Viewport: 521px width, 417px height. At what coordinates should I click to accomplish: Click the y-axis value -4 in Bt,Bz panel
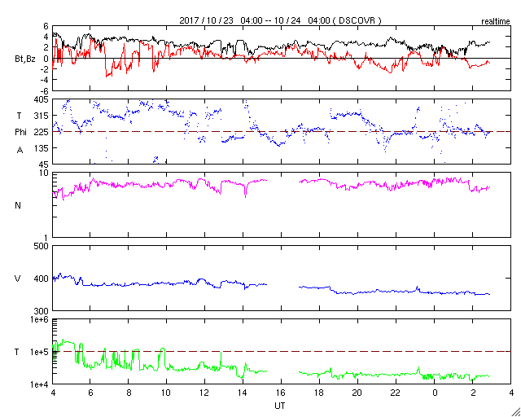(x=46, y=80)
